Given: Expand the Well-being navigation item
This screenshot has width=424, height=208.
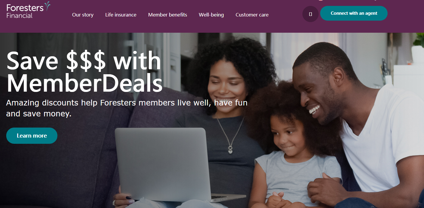Looking at the screenshot, I should pos(211,15).
